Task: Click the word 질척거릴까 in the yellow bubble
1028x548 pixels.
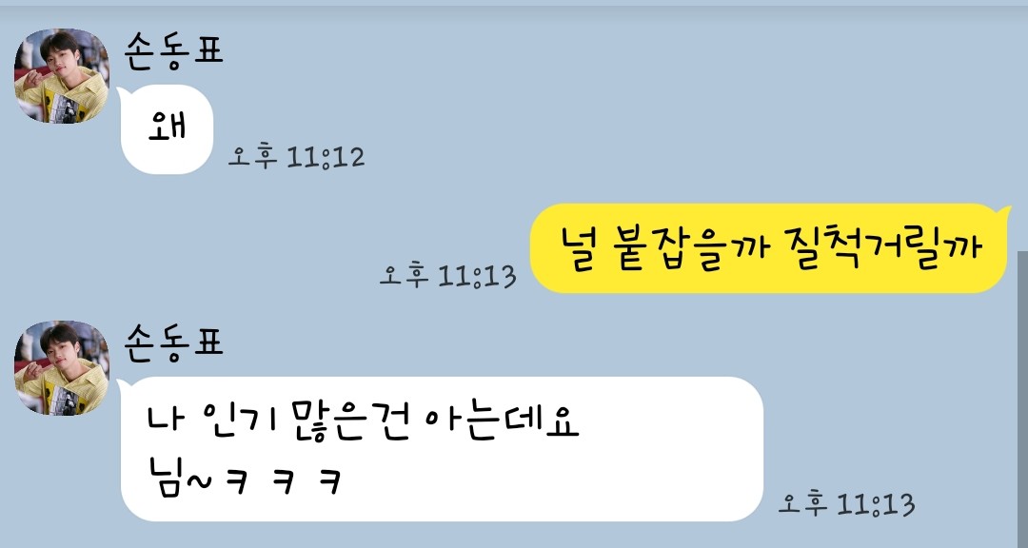Action: tap(882, 248)
